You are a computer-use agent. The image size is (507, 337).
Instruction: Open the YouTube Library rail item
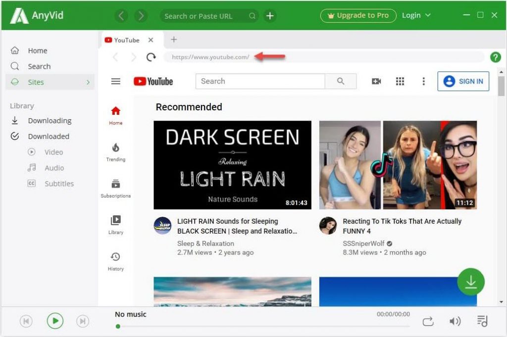point(116,225)
